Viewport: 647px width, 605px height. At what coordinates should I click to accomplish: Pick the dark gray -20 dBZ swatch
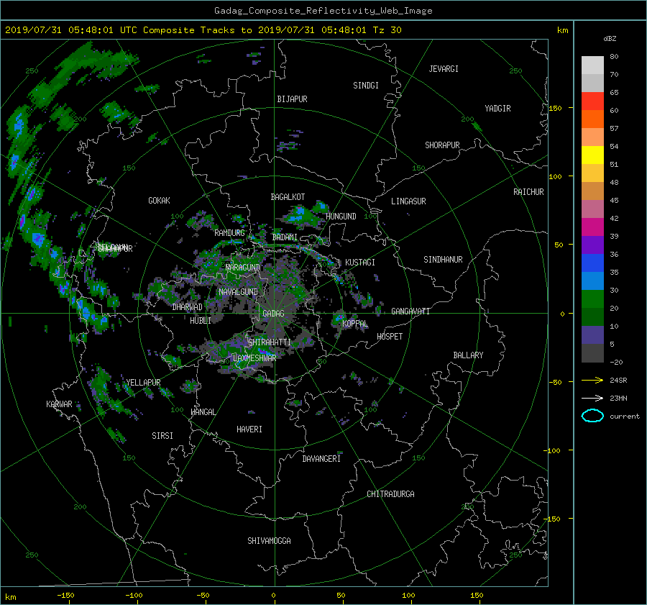(592, 352)
